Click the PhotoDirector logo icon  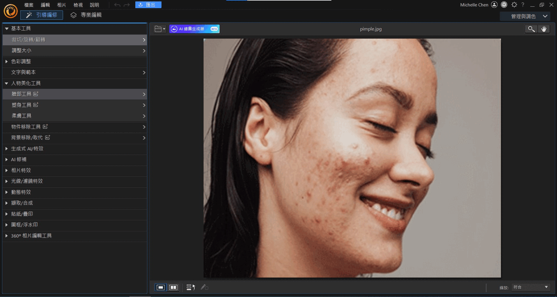[x=11, y=11]
